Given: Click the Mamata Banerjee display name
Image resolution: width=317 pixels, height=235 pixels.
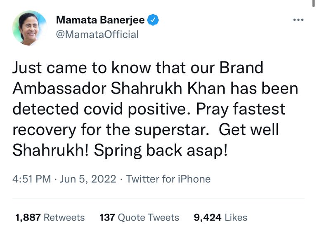Looking at the screenshot, I should (100, 20).
